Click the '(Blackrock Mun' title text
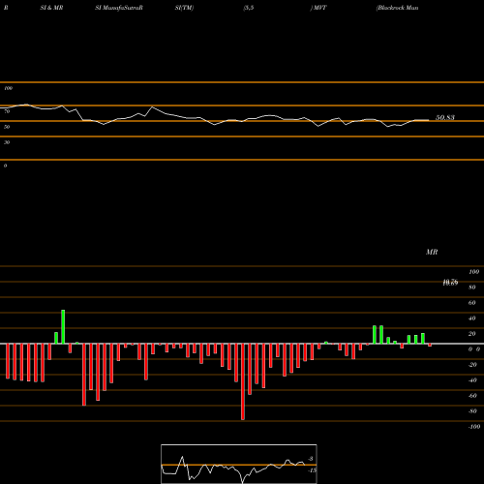 pos(397,8)
